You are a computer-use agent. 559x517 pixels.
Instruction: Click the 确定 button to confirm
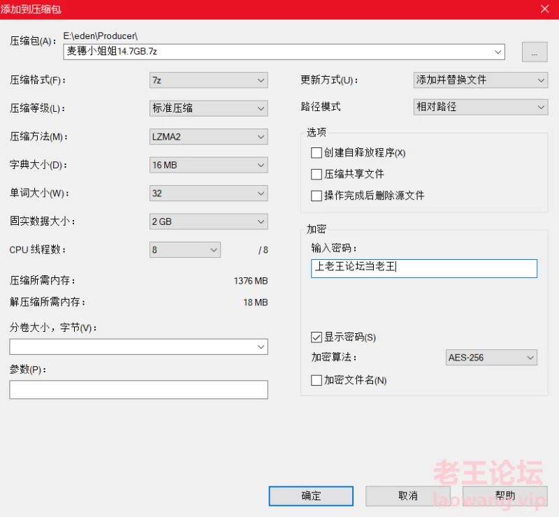pyautogui.click(x=311, y=496)
